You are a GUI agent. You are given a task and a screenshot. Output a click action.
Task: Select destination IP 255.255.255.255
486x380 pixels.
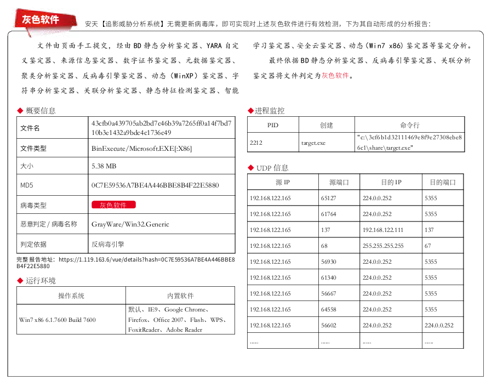(x=383, y=246)
